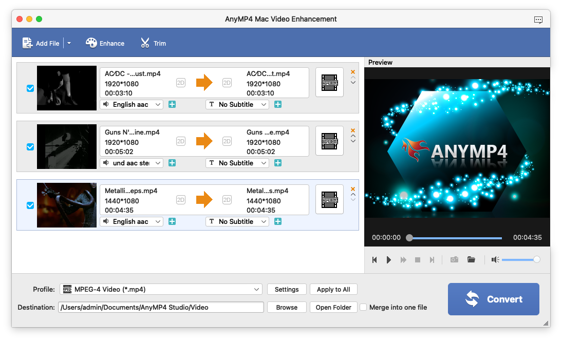Viewport: 562px width, 341px height.
Task: Toggle source 2D mode for Guns N' video
Action: tap(181, 141)
